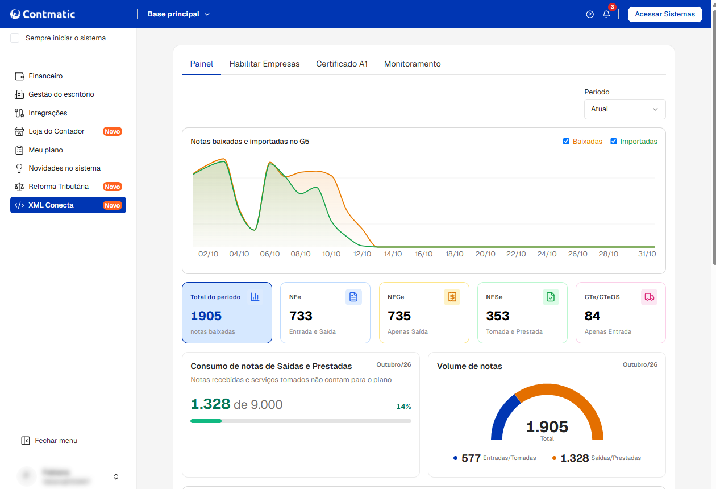Click the vertical page scrollbar

(x=713, y=136)
